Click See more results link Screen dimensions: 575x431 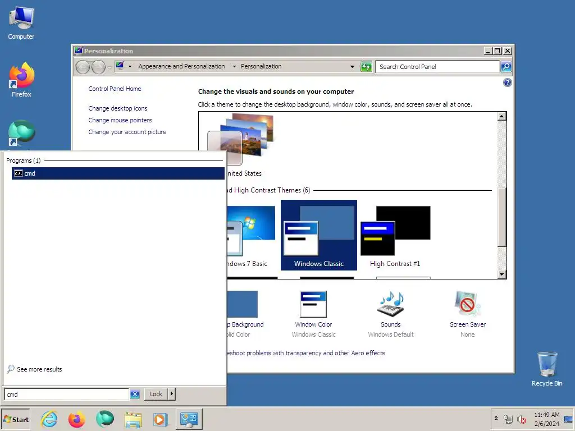click(39, 369)
